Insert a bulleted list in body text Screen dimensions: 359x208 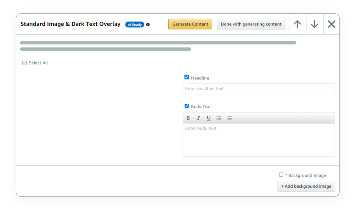219,118
